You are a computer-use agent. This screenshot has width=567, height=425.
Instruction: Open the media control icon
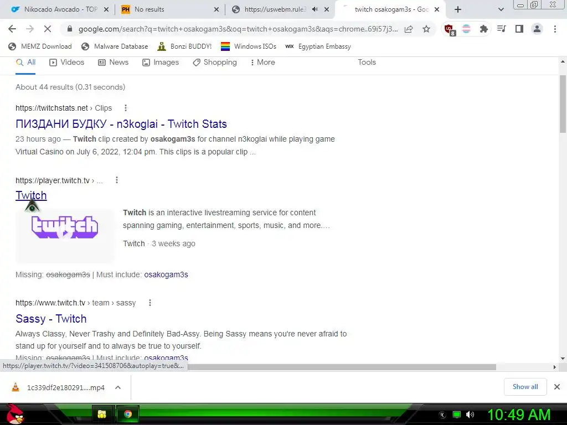(501, 29)
